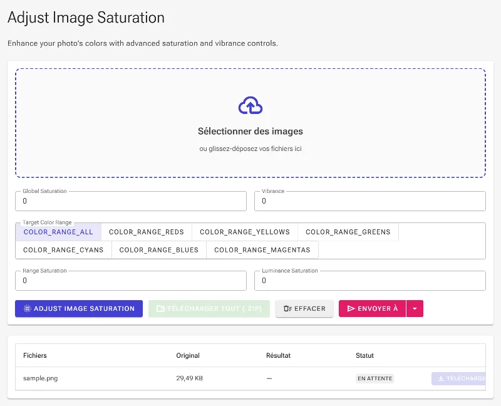501x406 pixels.
Task: Pick the COLOR_RANGE_BLUES option
Action: click(x=159, y=249)
